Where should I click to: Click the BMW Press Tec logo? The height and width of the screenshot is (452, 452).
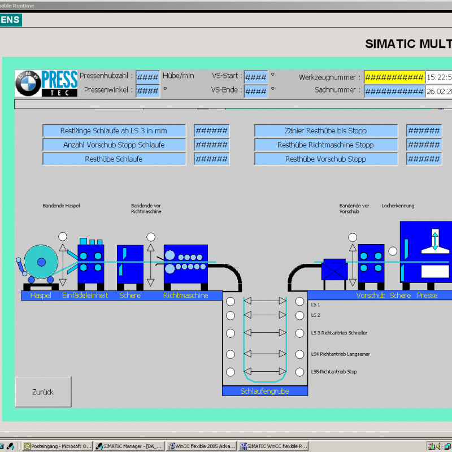[x=46, y=83]
